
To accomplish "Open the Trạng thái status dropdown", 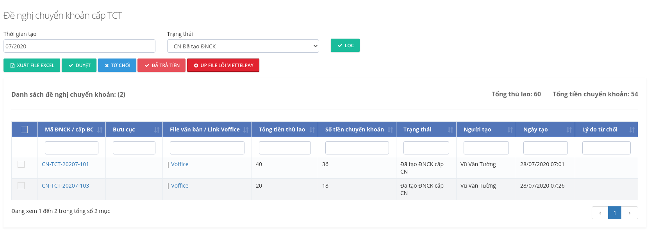I will point(243,46).
